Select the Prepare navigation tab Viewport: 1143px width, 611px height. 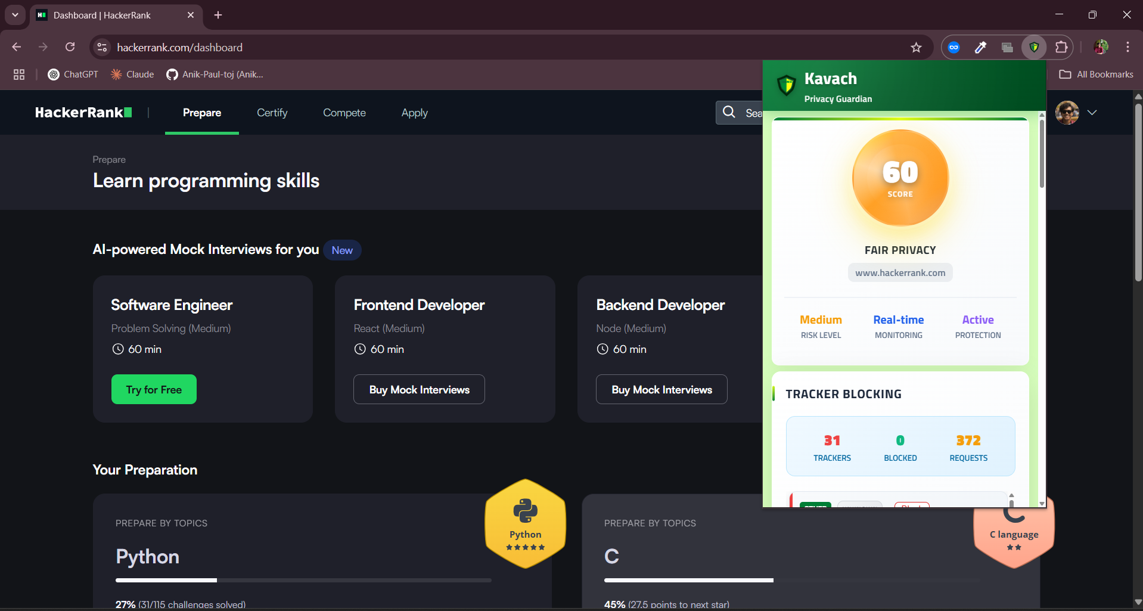[202, 113]
